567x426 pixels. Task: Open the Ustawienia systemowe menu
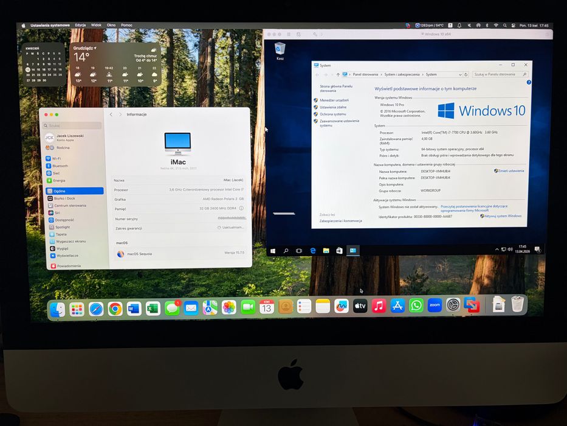coord(50,26)
